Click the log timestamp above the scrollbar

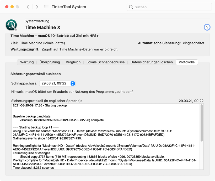(191, 101)
